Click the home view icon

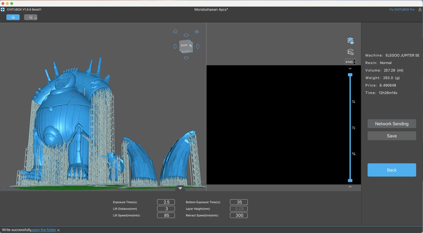[x=175, y=31]
